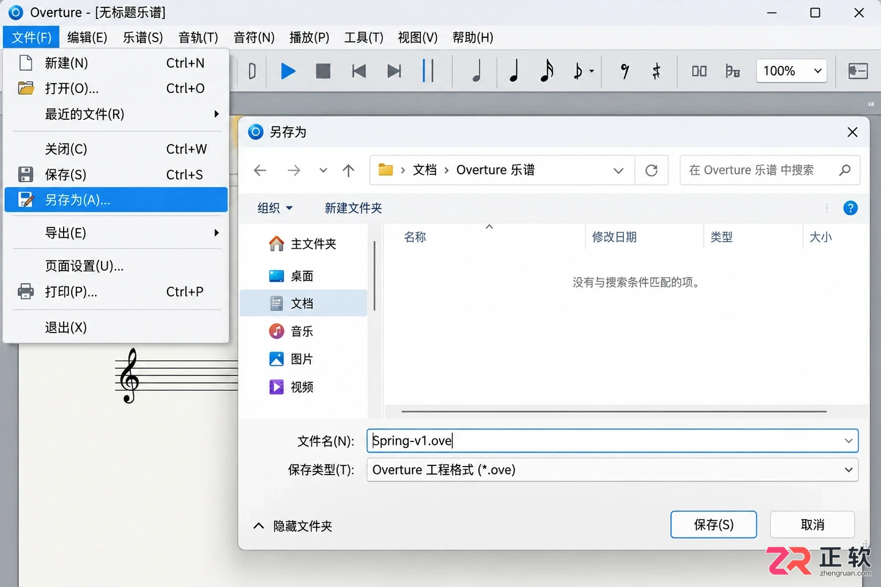This screenshot has height=587, width=881.
Task: Click the 文档 breadcrumb in address bar
Action: click(x=425, y=170)
